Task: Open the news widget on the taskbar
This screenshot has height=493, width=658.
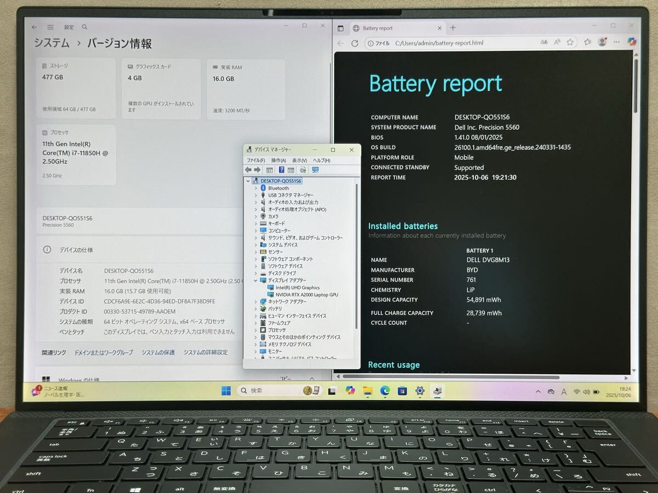Action: coord(58,391)
